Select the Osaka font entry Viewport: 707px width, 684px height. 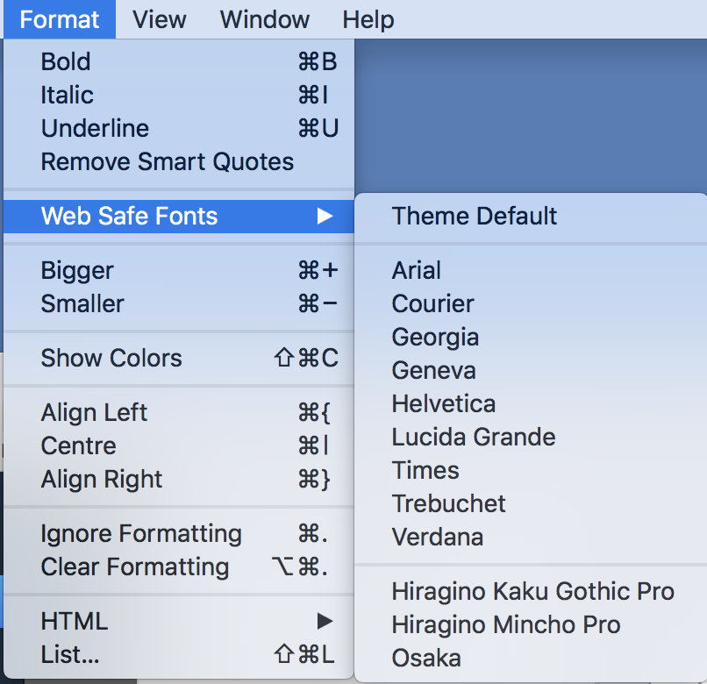[531, 658]
